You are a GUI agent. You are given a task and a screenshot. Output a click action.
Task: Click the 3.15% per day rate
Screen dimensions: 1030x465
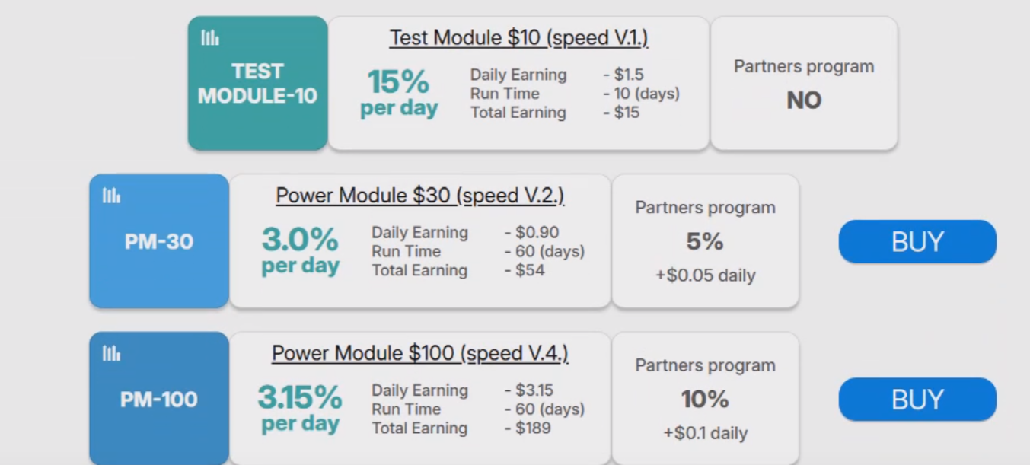point(300,409)
